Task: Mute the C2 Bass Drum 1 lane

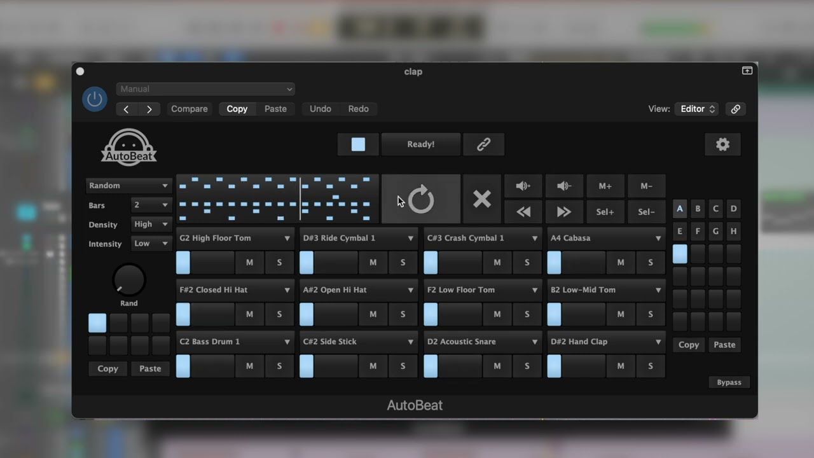Action: [x=249, y=366]
